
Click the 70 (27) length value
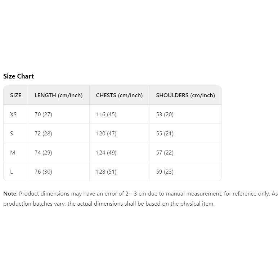click(x=43, y=115)
